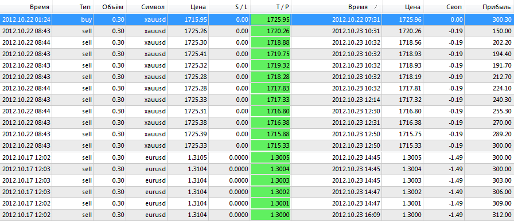Select the sell order opened at price 1725.41
Screen dimensions: 514x221
[x=257, y=54]
